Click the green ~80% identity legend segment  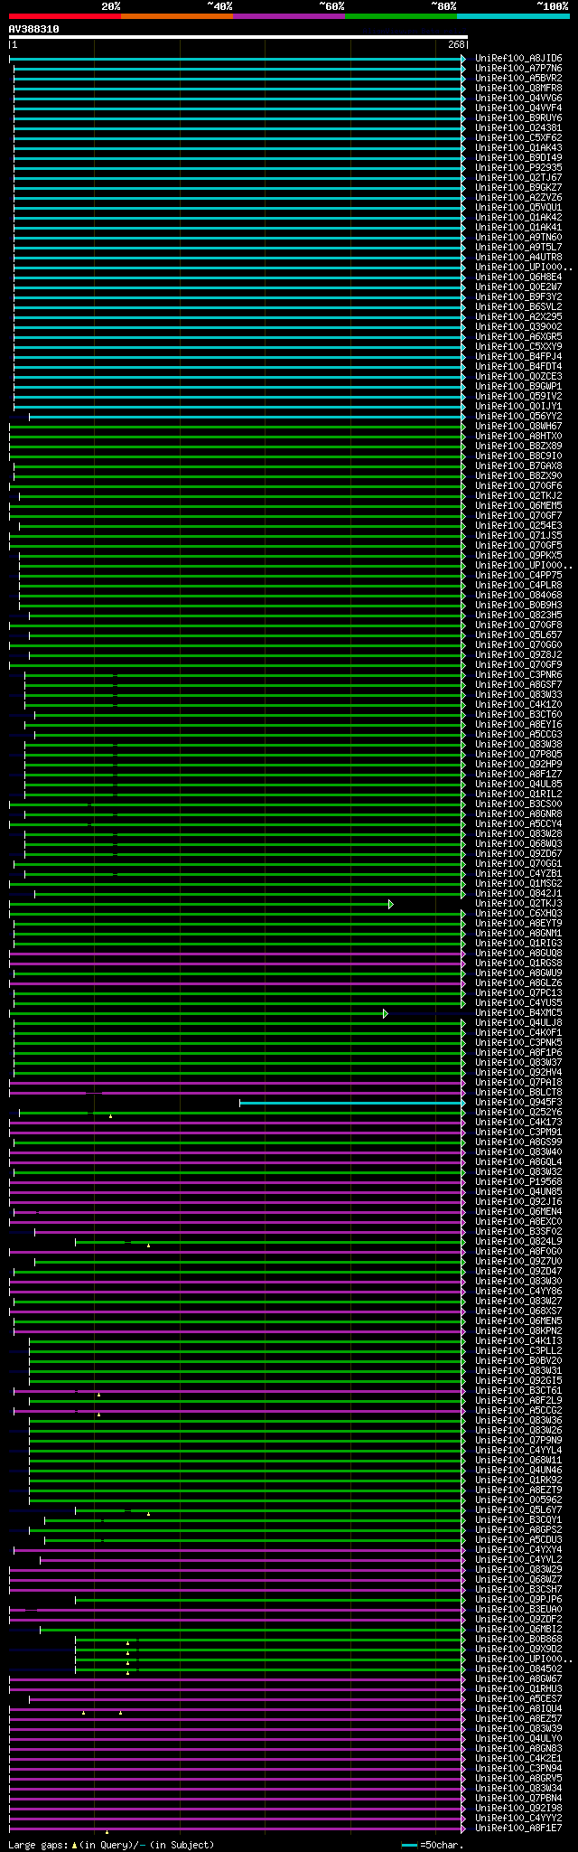401,16
